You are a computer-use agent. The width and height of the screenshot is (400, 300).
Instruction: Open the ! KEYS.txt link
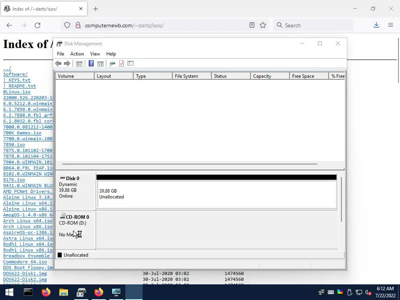coord(17,80)
